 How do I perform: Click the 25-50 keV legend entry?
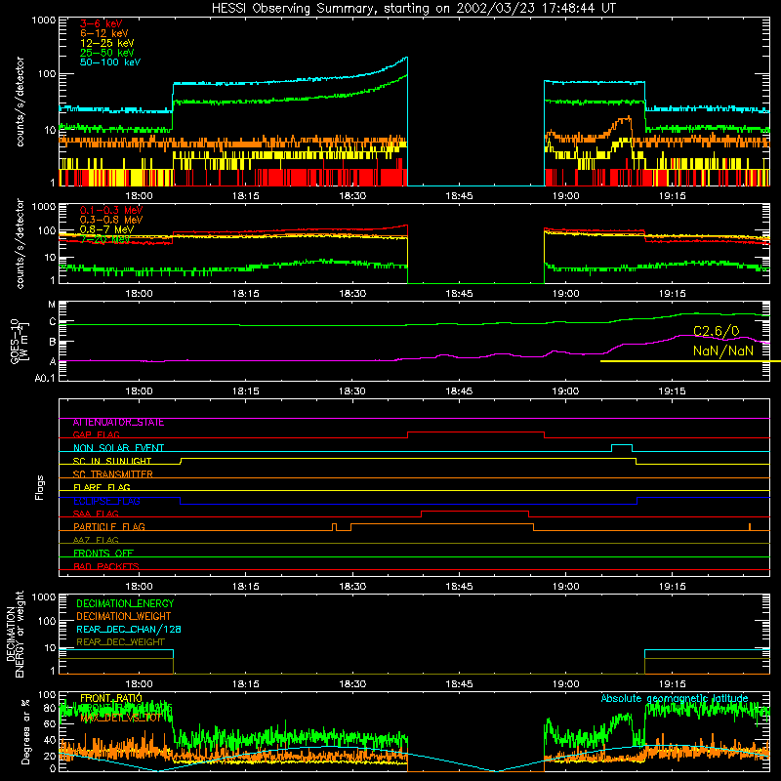pyautogui.click(x=107, y=53)
